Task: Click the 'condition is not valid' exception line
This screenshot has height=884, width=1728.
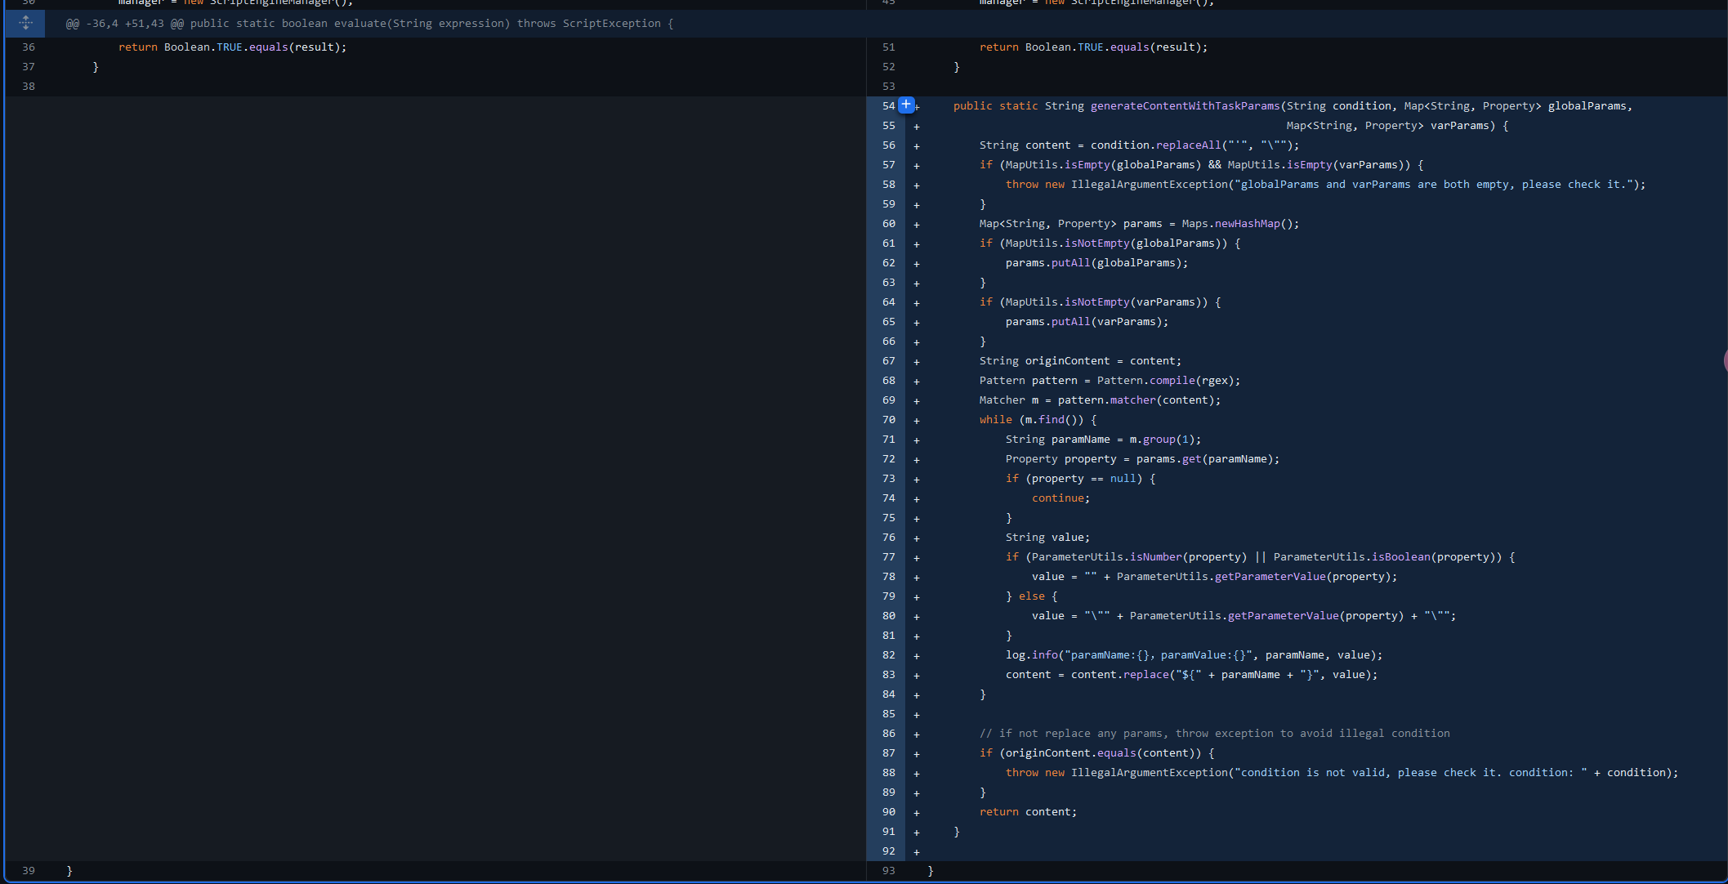Action: [x=1342, y=773]
